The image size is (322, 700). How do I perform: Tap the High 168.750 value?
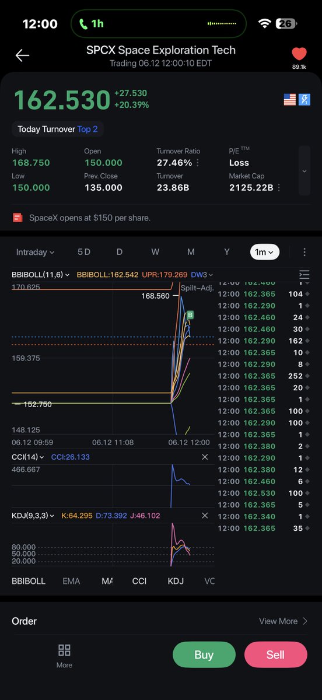click(x=31, y=163)
